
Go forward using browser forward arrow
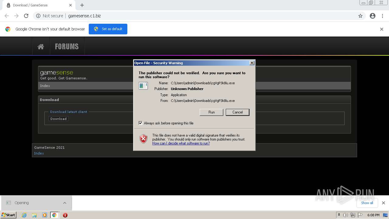tap(16, 16)
